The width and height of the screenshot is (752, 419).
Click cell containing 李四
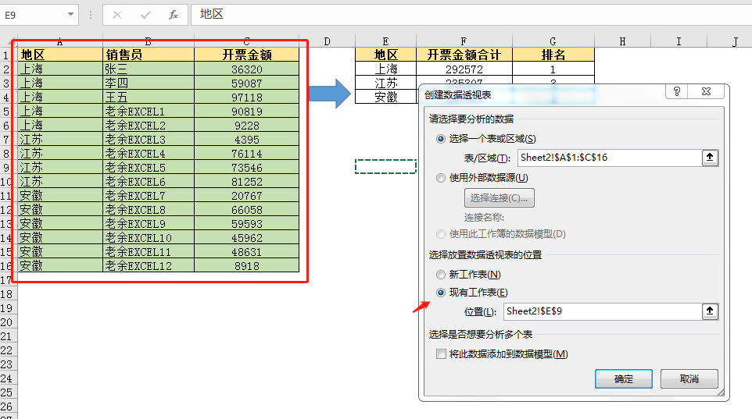tap(149, 83)
